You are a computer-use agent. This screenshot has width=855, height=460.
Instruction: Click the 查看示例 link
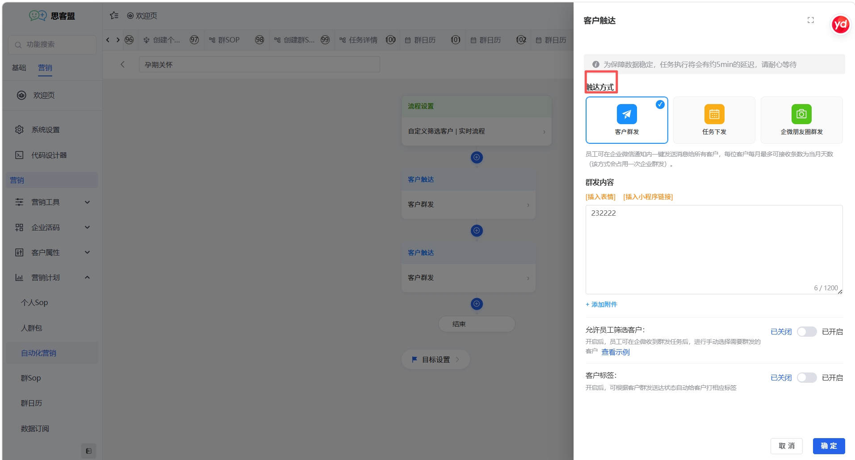616,352
